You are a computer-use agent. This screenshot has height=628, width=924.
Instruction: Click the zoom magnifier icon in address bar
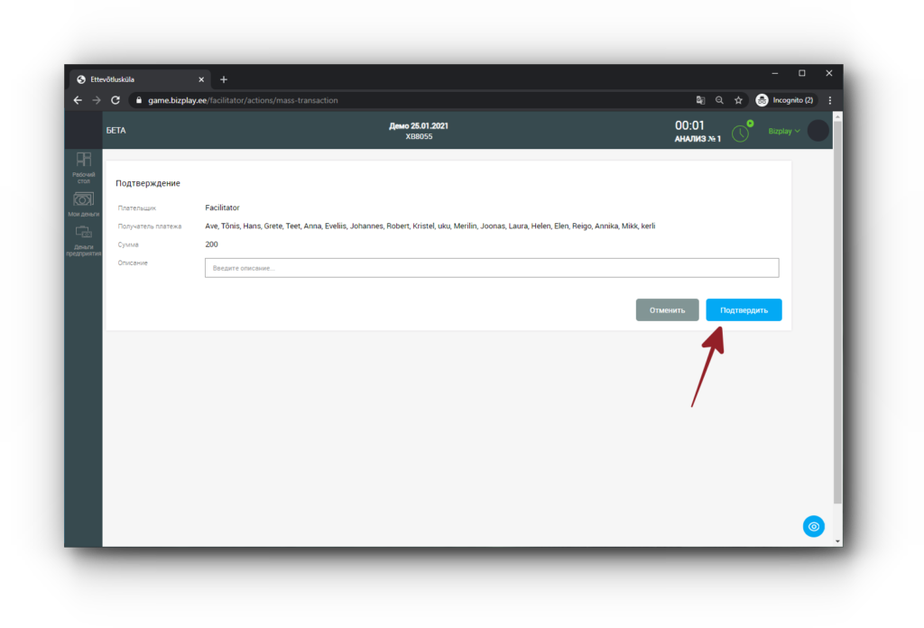click(x=719, y=100)
